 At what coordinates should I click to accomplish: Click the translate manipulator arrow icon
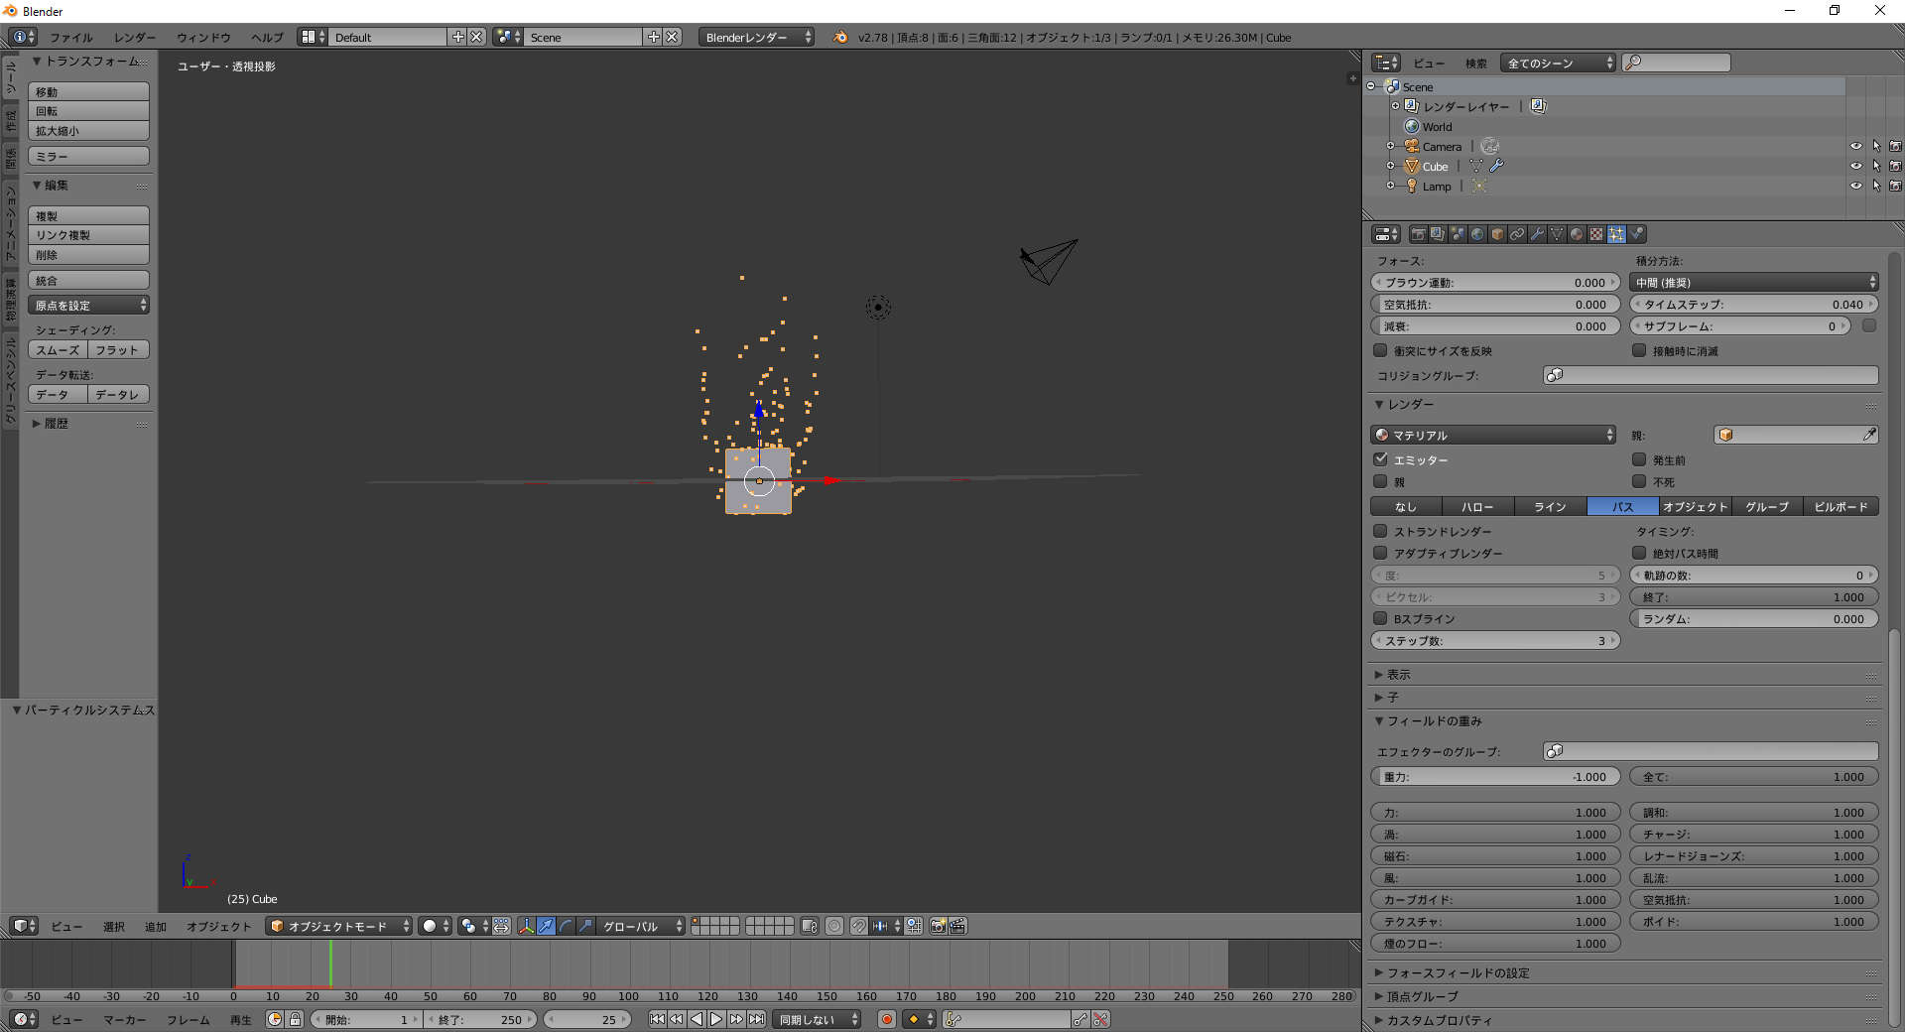coord(546,926)
